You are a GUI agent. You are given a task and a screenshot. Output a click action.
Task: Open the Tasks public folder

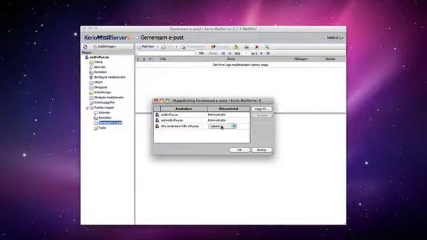[102, 128]
